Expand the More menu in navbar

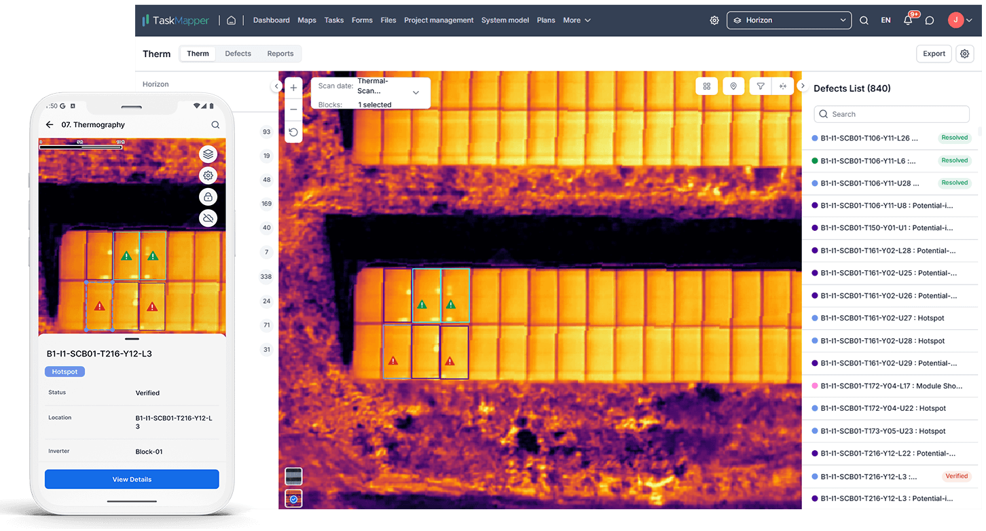point(577,20)
